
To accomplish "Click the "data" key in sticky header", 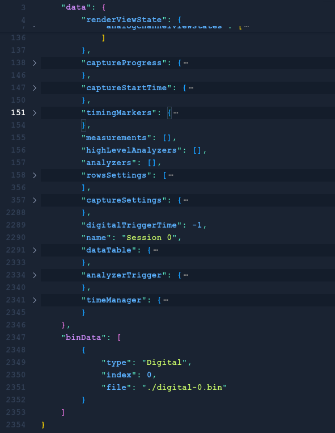I will 76,7.
